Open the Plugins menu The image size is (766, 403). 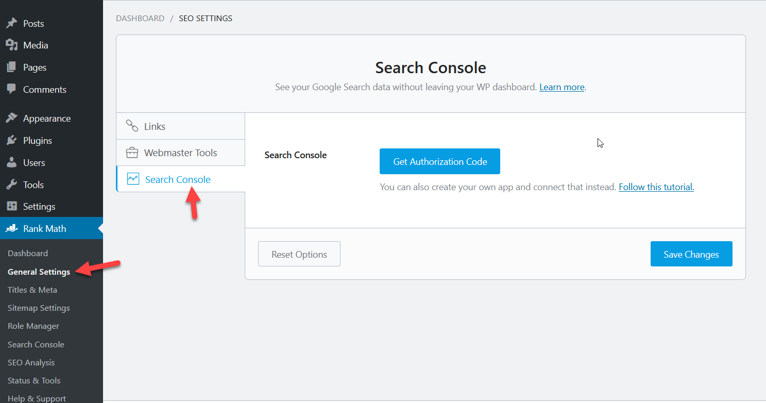pyautogui.click(x=52, y=140)
